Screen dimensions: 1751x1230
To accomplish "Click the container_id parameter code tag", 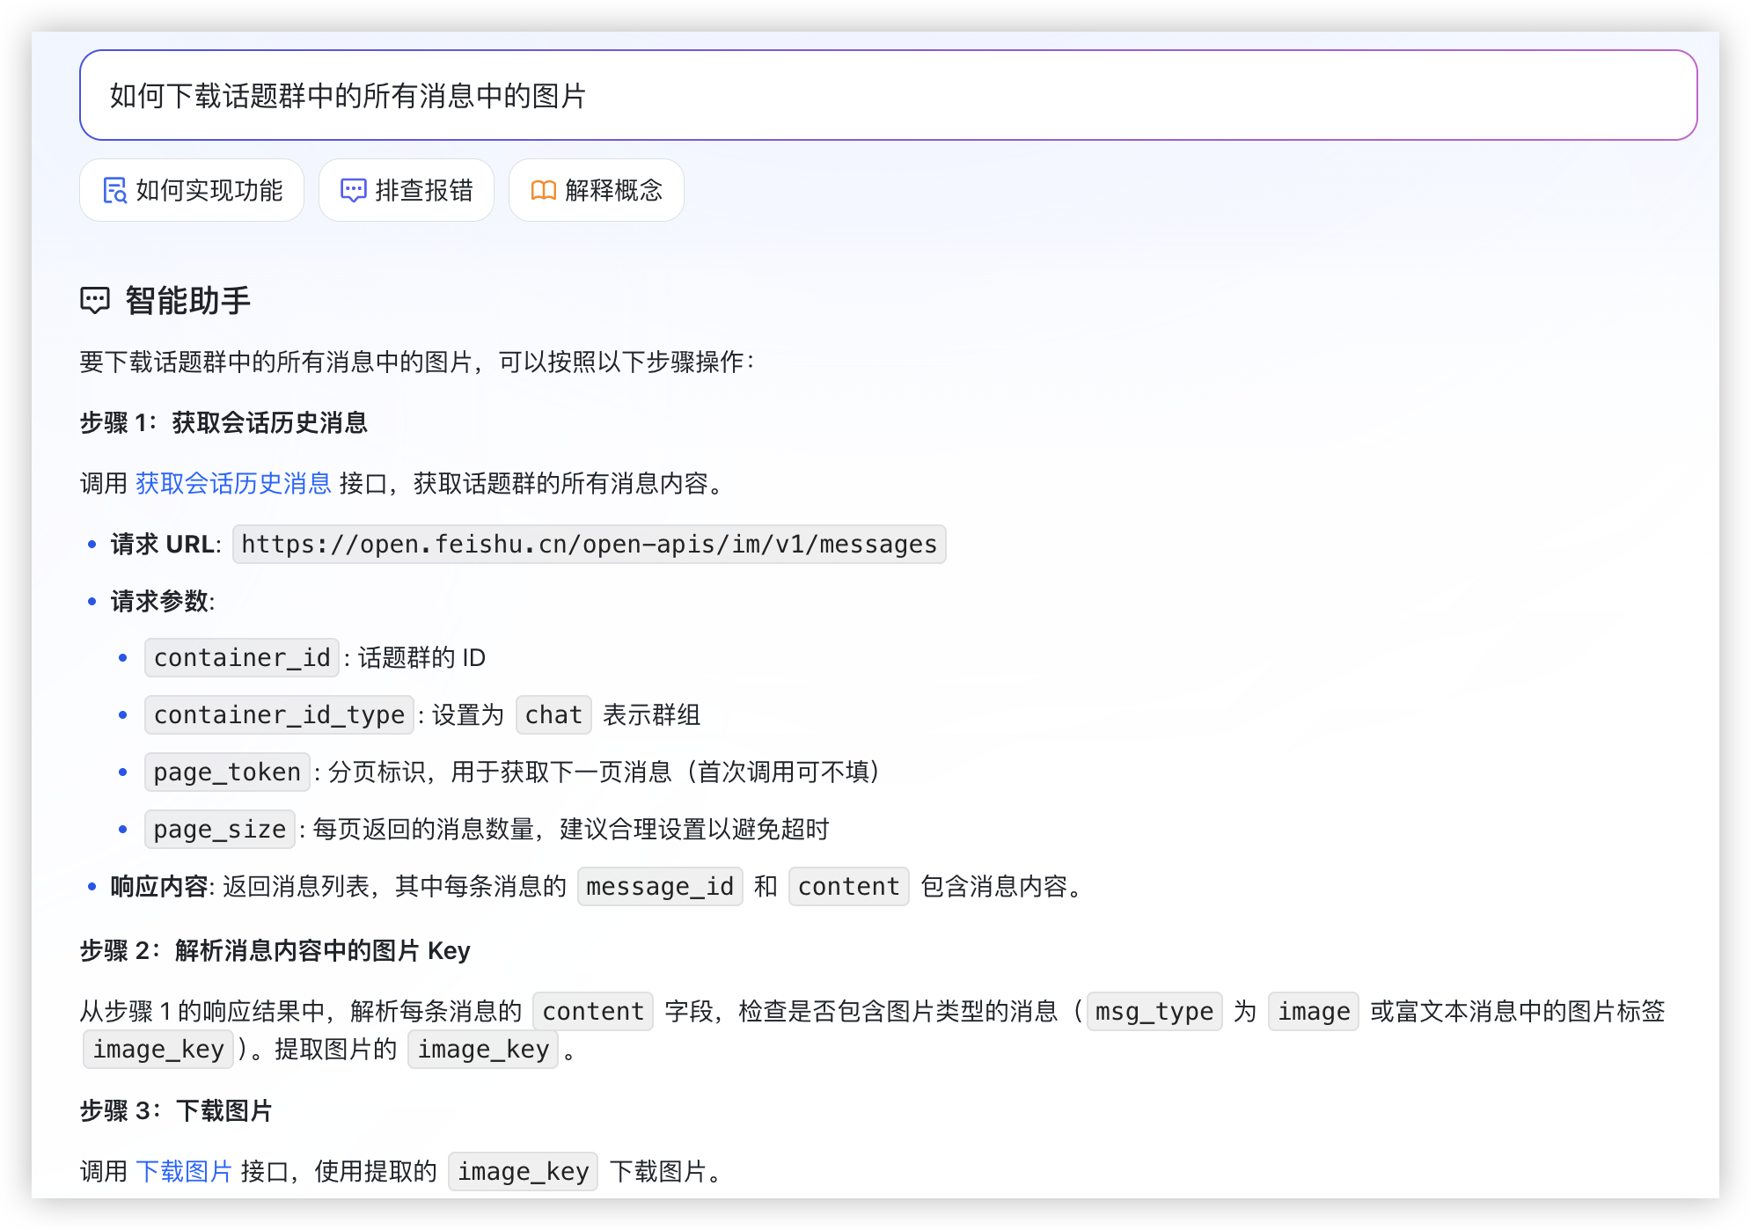I will tap(242, 657).
